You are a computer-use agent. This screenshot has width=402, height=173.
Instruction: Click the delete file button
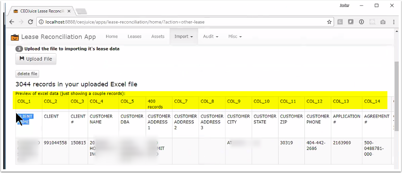click(x=27, y=74)
